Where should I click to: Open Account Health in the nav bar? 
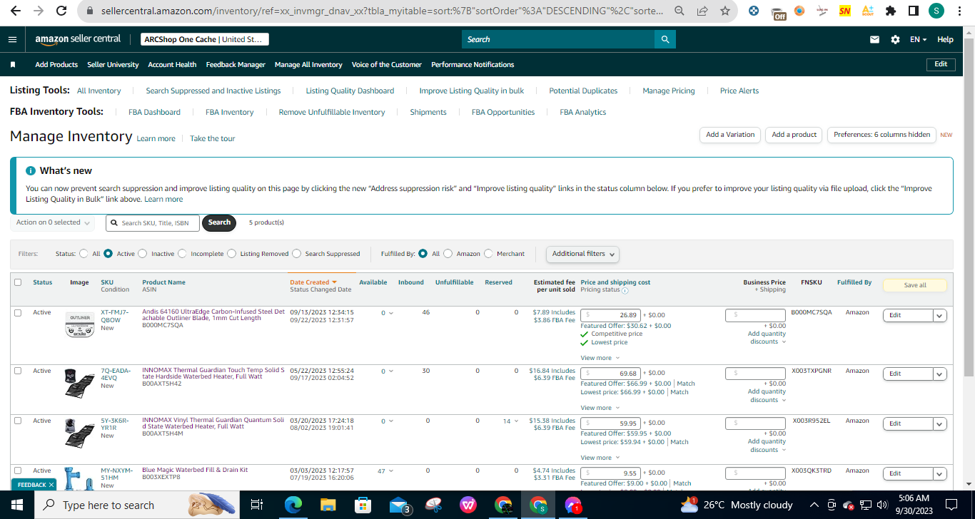172,65
